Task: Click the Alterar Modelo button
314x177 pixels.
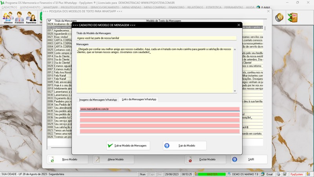Action: point(113,159)
